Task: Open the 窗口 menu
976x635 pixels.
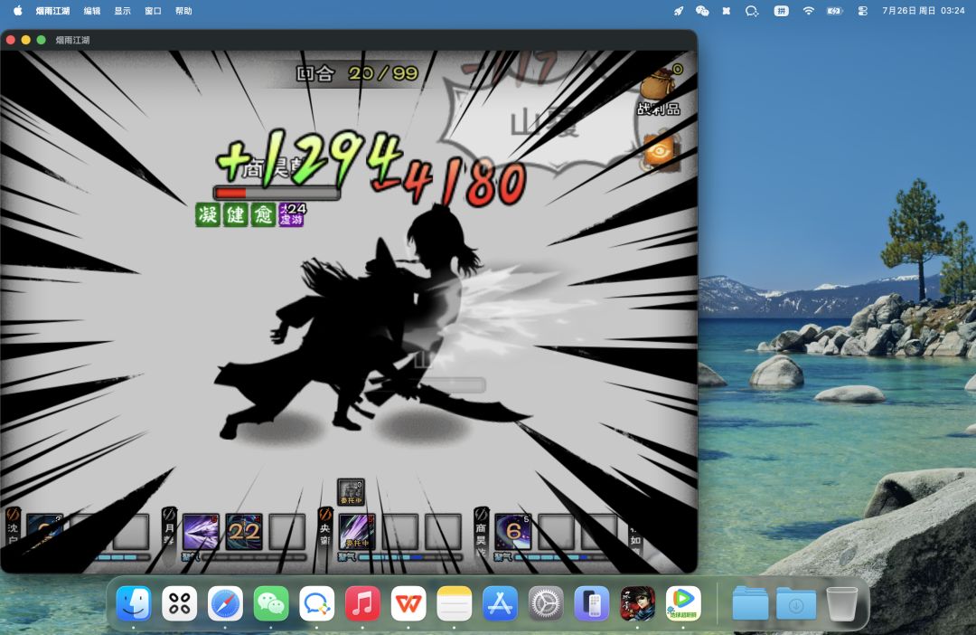Action: (153, 11)
